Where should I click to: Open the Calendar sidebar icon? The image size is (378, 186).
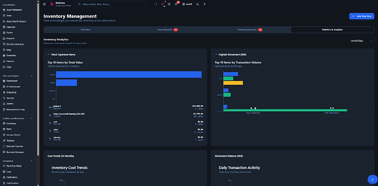[x=4, y=27]
